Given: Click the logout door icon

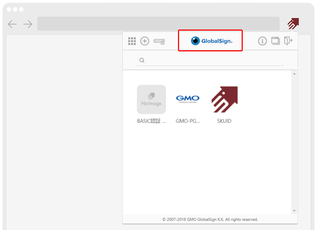Looking at the screenshot, I should point(288,41).
